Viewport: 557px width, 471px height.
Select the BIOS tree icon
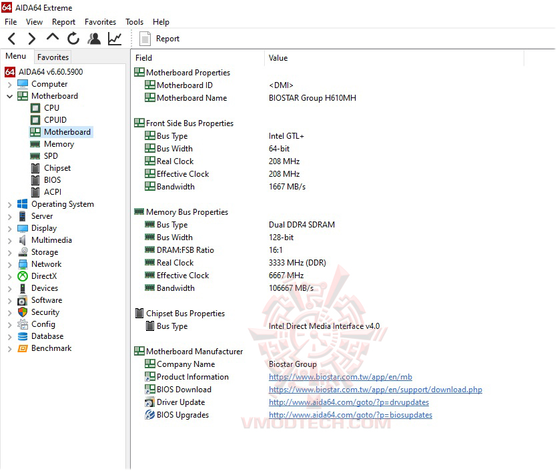pos(35,180)
